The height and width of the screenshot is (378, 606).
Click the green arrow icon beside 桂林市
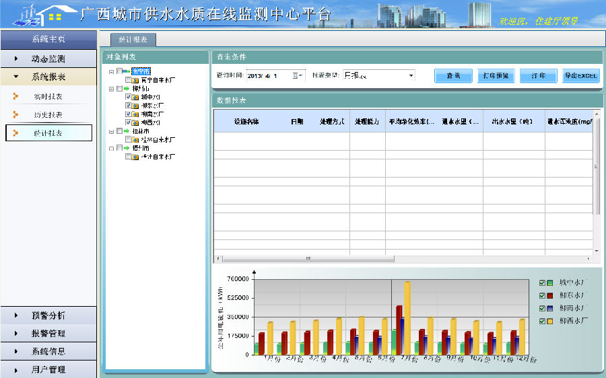click(x=127, y=131)
